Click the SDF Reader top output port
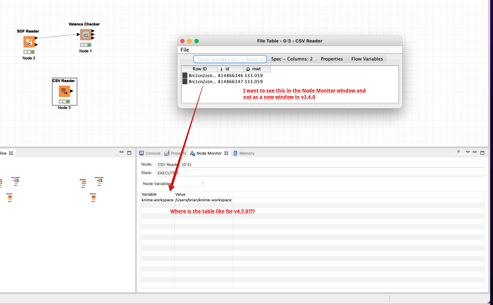 tap(36, 38)
